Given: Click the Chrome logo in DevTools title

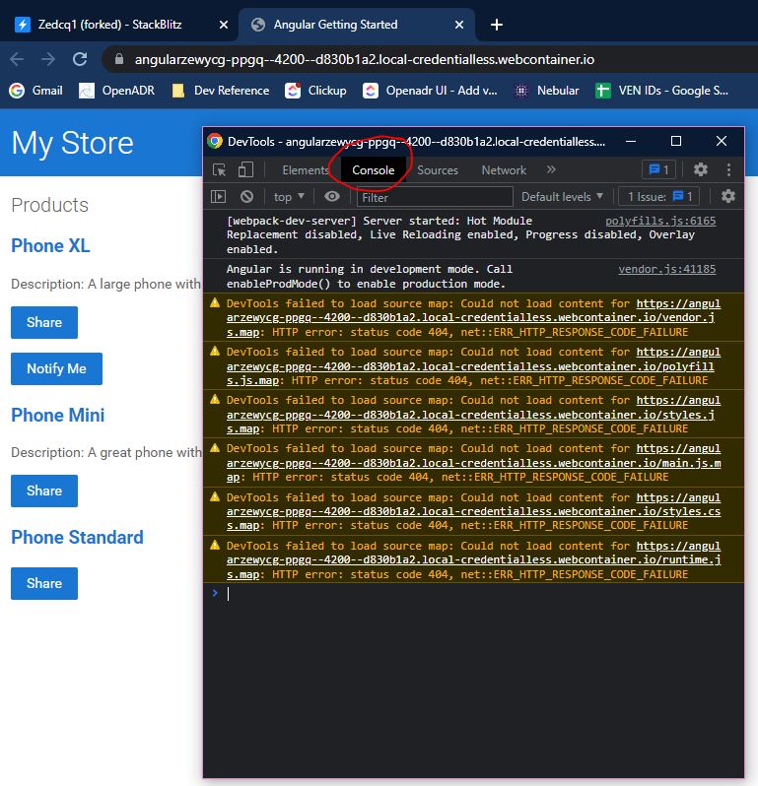Looking at the screenshot, I should (x=215, y=142).
